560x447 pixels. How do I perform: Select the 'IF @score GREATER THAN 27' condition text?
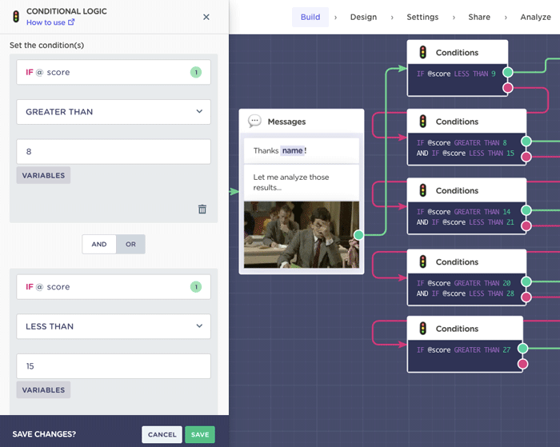point(463,350)
